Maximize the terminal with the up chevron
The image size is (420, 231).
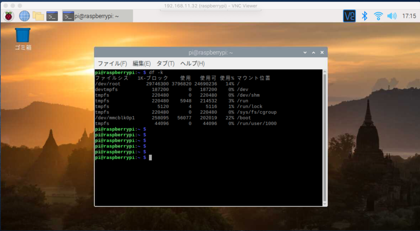coord(313,53)
